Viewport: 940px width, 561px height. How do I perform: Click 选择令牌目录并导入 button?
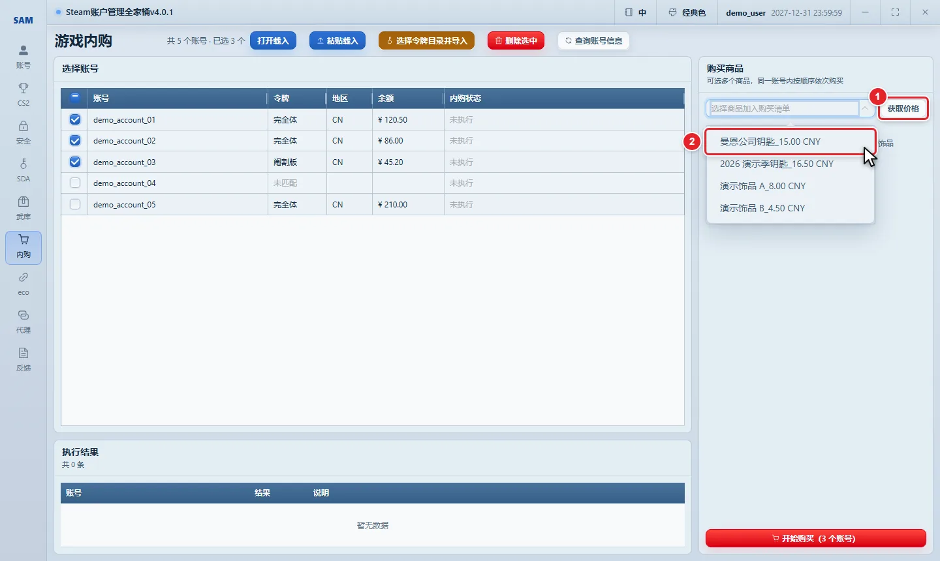coord(426,40)
